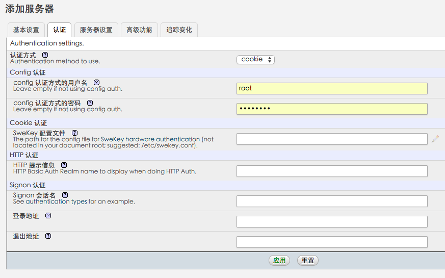Image resolution: width=445 pixels, height=278 pixels.
Task: Open help icon for 登录地址
Action: coord(48,215)
